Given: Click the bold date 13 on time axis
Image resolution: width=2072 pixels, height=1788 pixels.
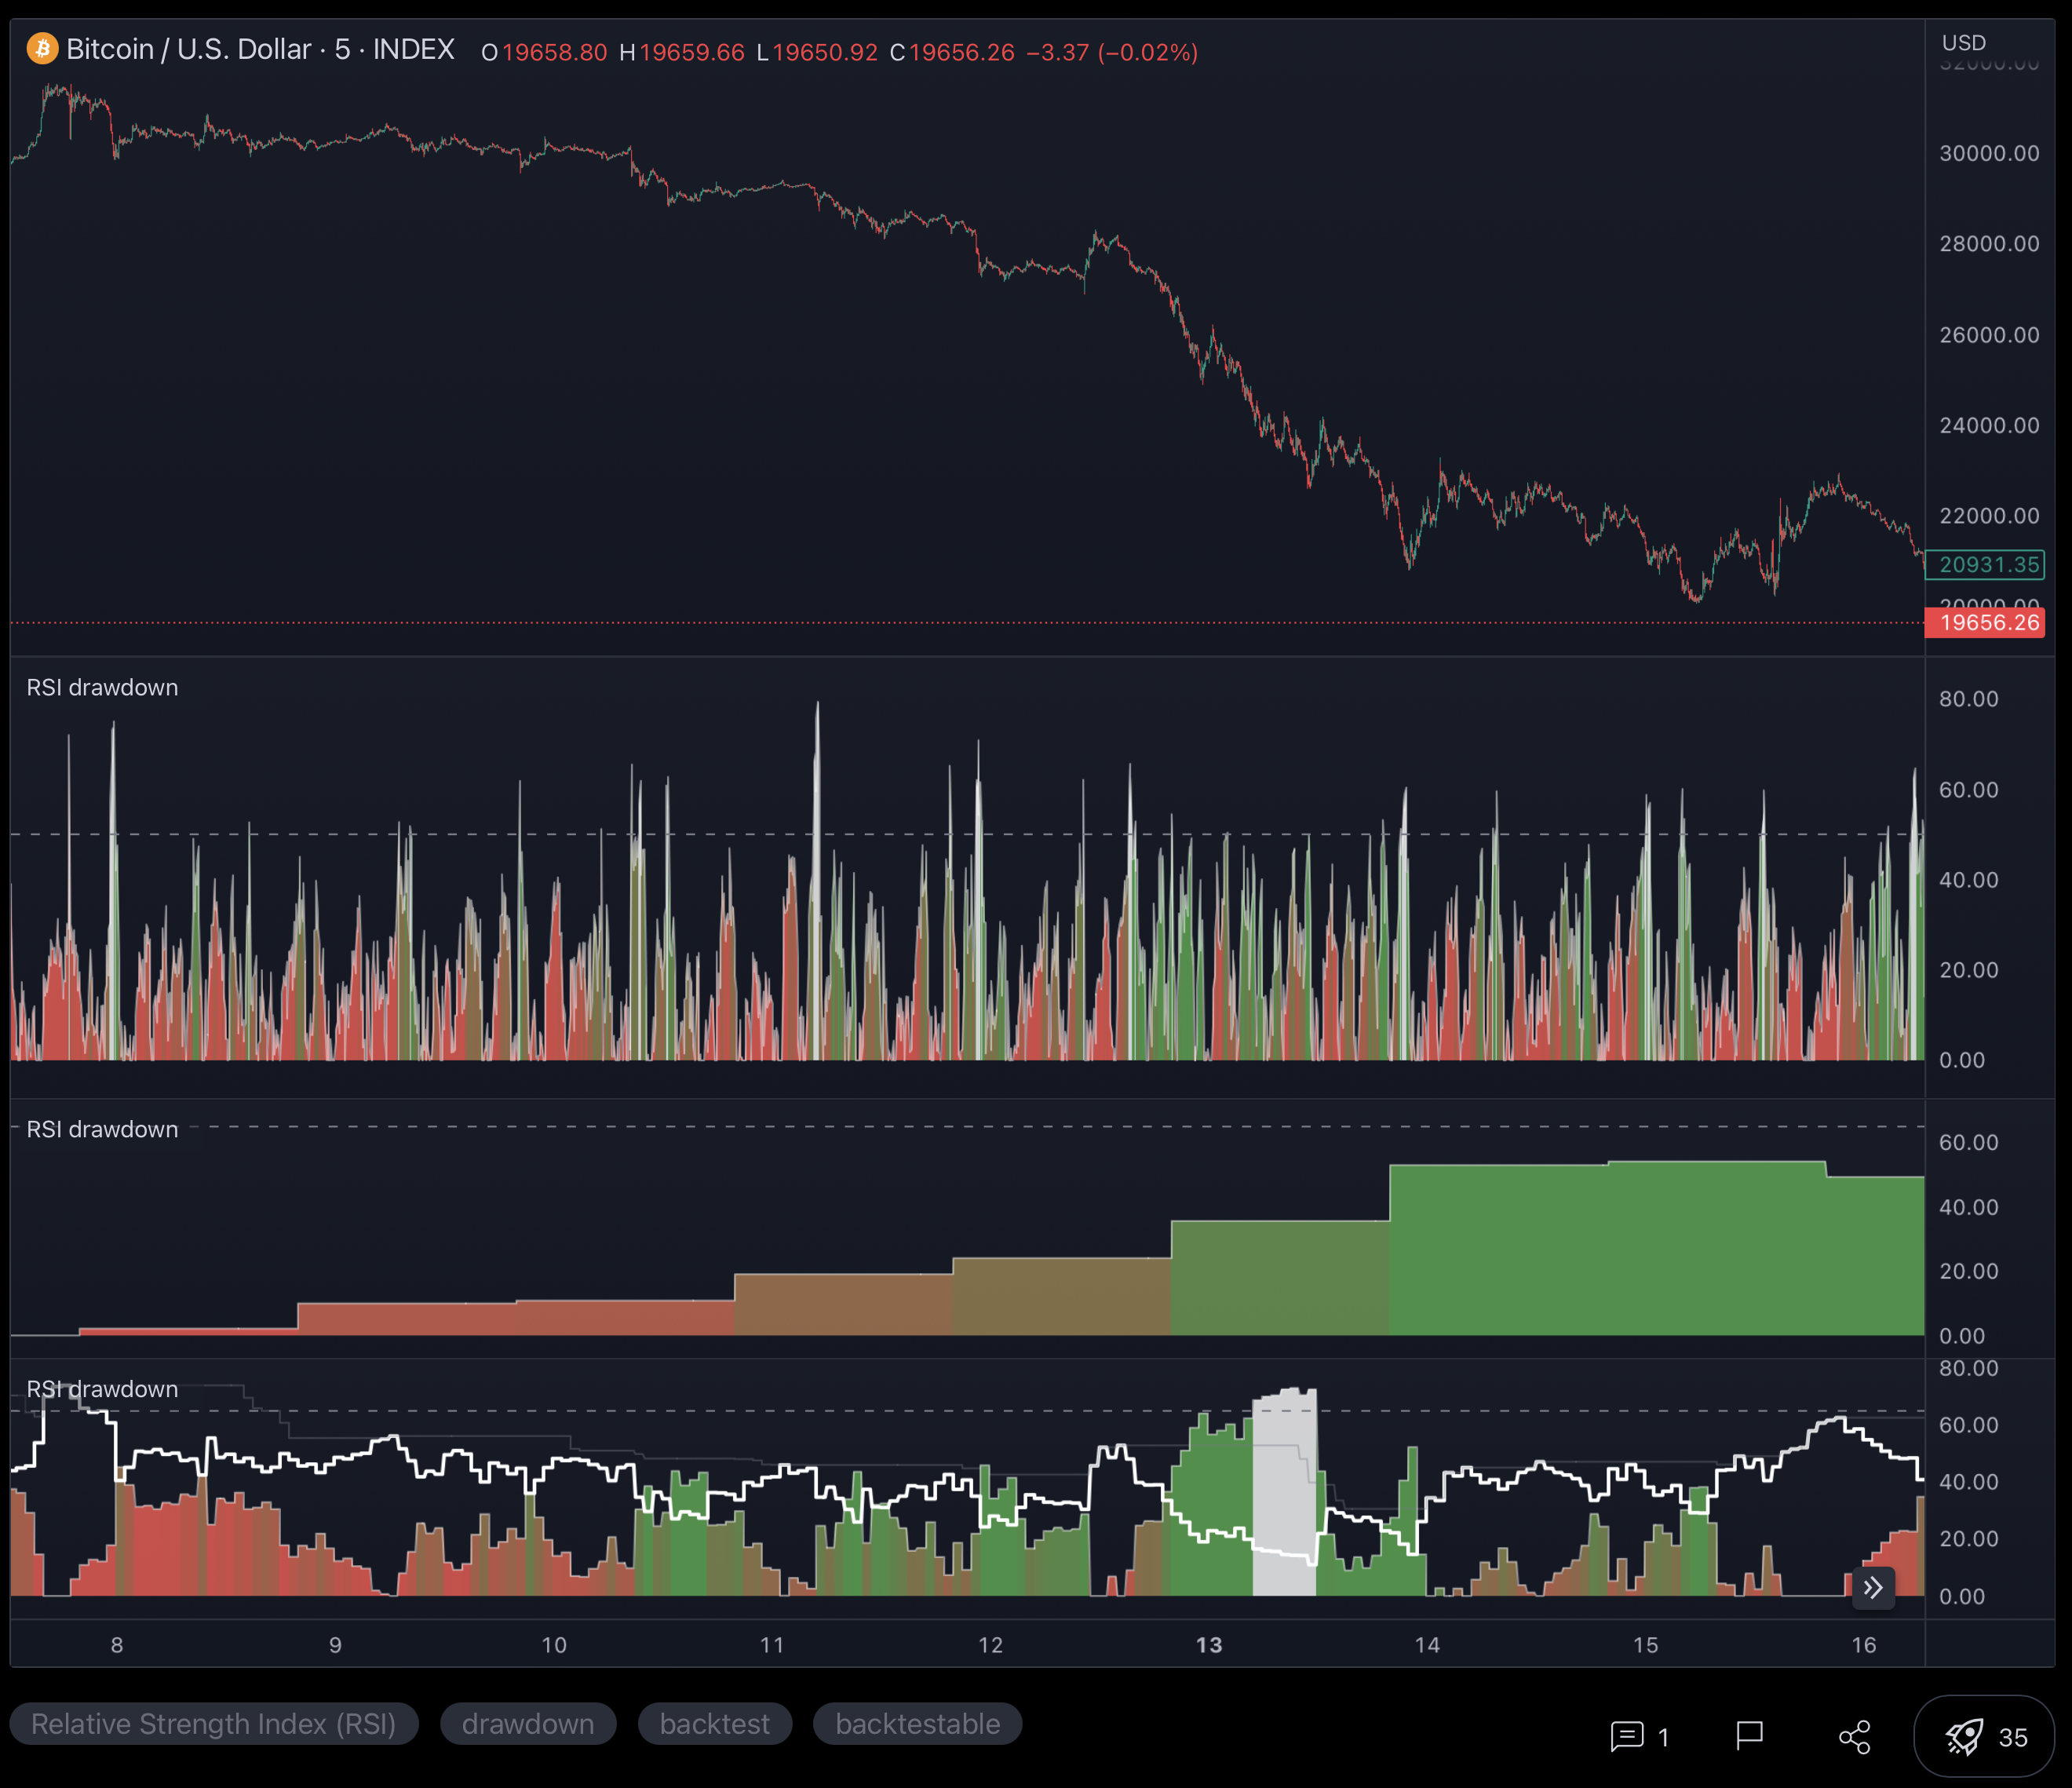Looking at the screenshot, I should [1208, 1645].
